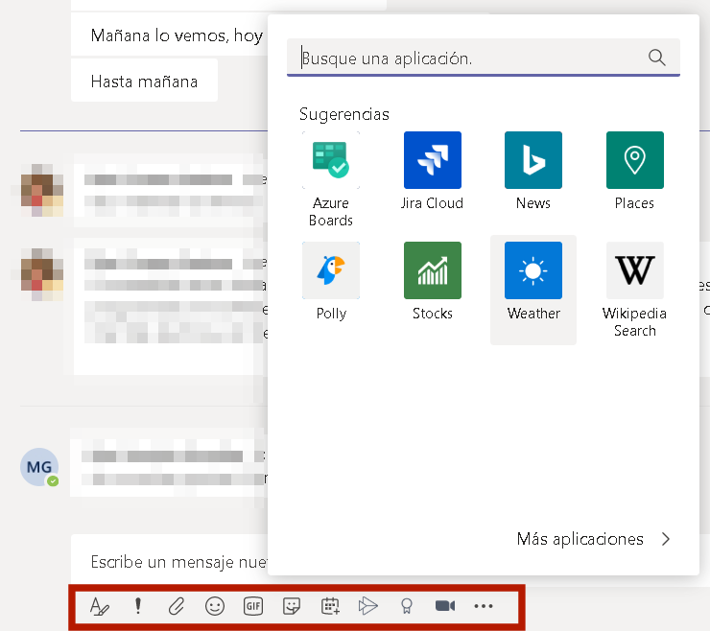Click the Stream send-arrow icon
This screenshot has height=631, width=710.
point(367,606)
